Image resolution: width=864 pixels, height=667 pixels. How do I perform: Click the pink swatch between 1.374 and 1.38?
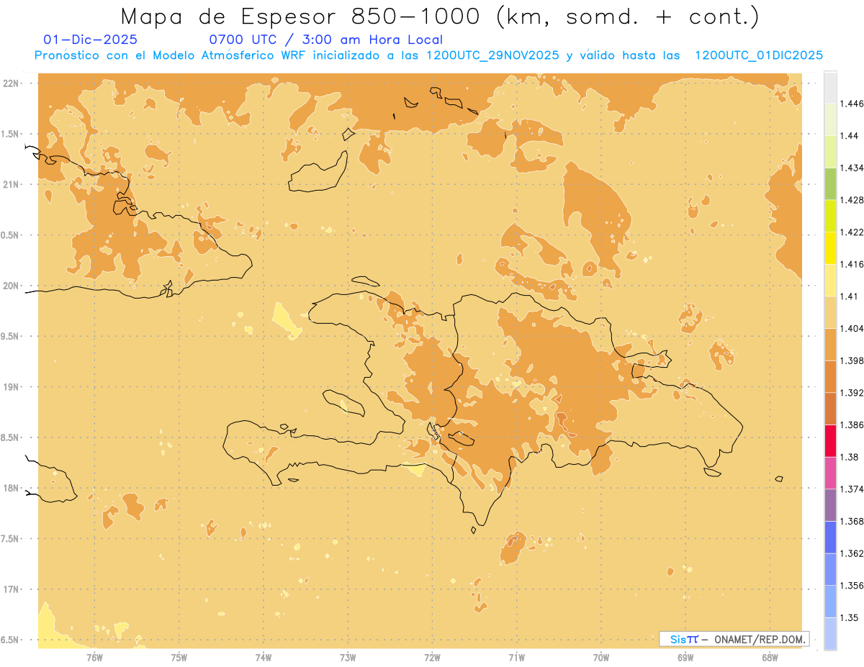830,473
